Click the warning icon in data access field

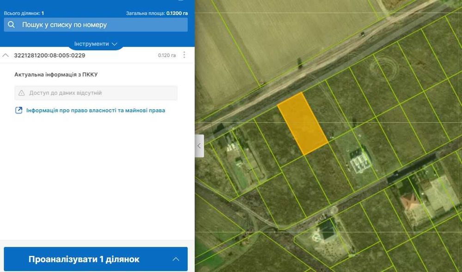[22, 93]
